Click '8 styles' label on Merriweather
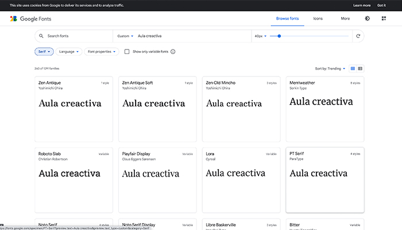Image resolution: width=402 pixels, height=230 pixels. click(355, 83)
